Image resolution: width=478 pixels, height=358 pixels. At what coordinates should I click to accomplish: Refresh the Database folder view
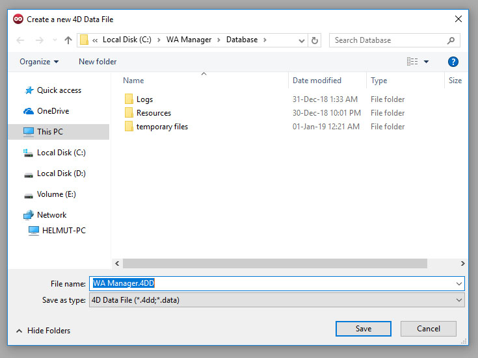315,40
